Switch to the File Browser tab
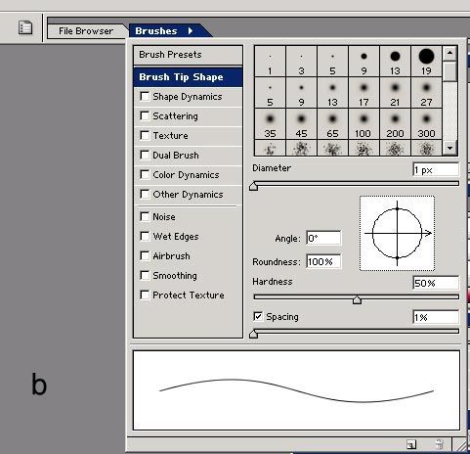 coord(86,31)
